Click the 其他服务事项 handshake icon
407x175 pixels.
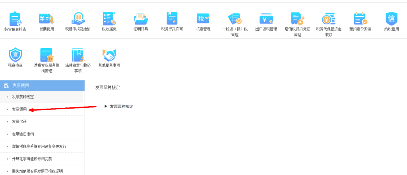point(109,55)
